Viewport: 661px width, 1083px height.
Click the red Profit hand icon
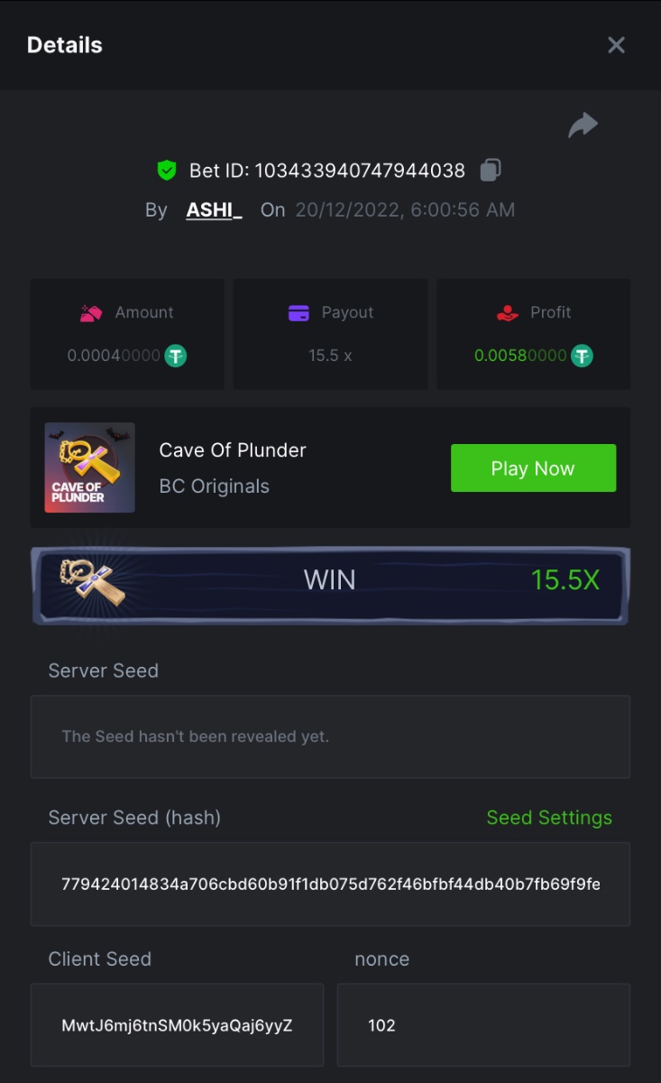508,313
